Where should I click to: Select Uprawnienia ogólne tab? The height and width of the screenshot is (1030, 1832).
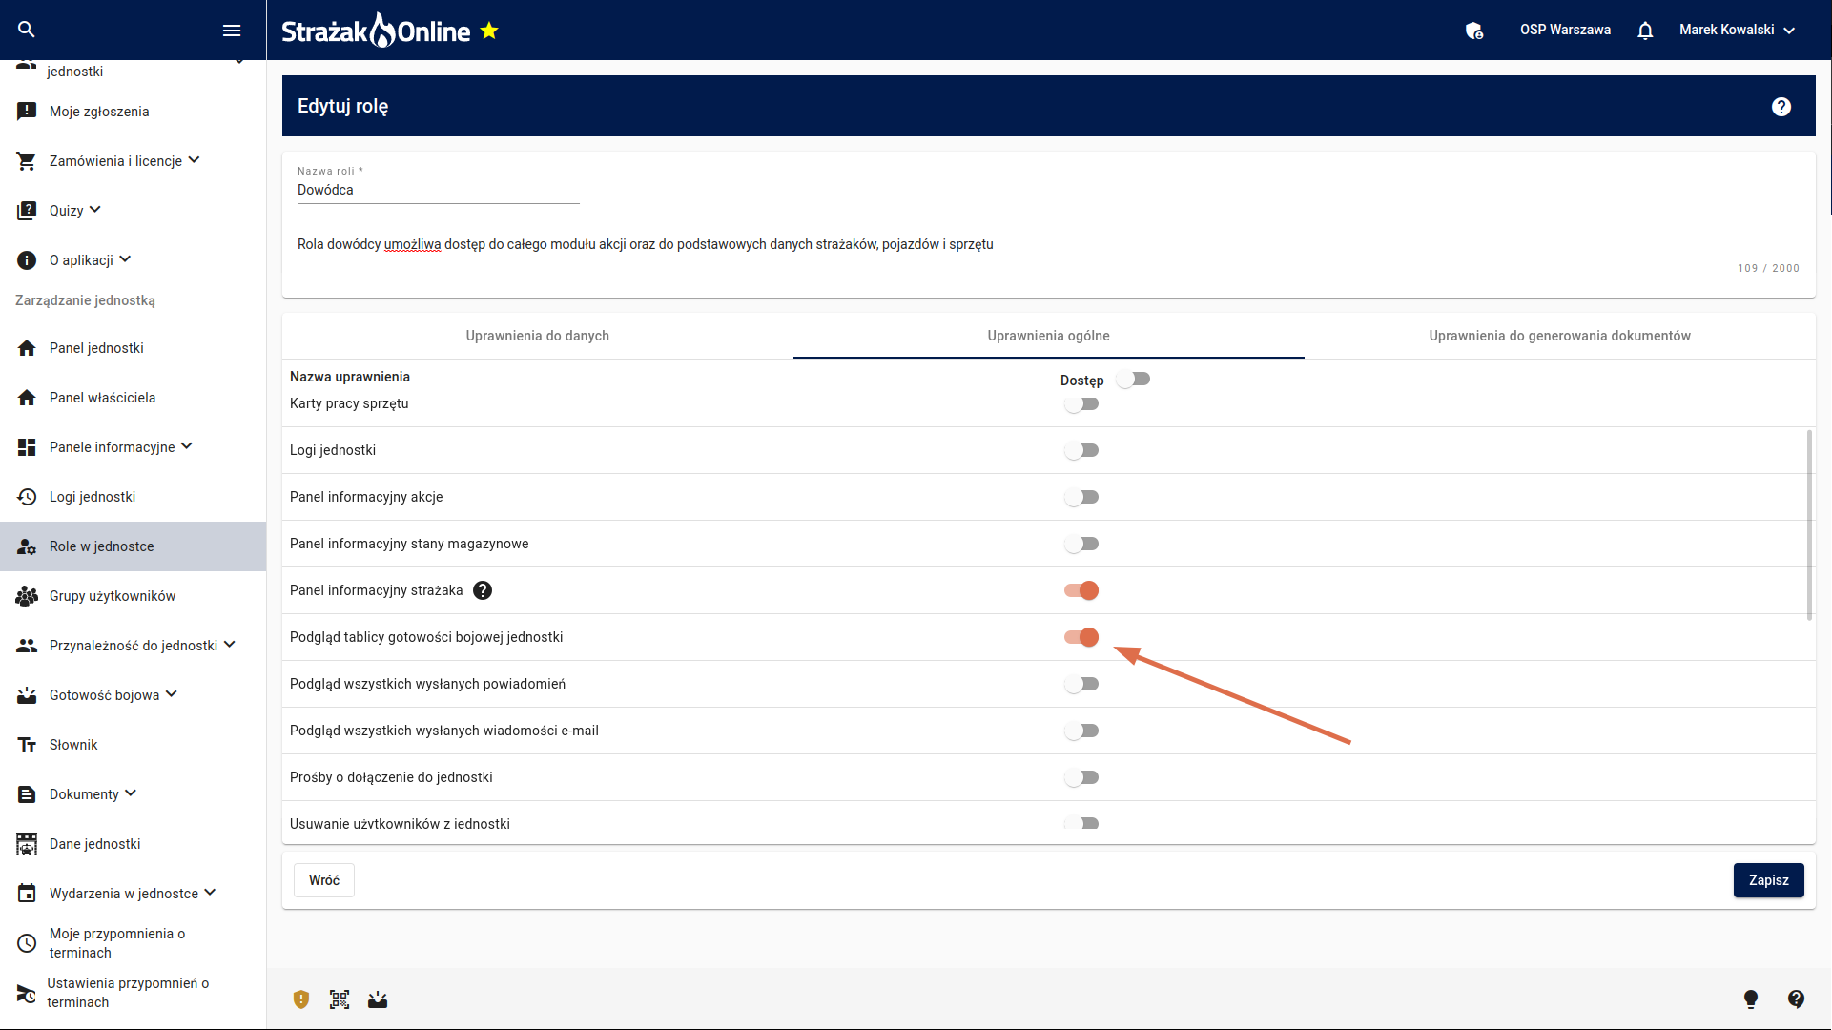coord(1048,336)
